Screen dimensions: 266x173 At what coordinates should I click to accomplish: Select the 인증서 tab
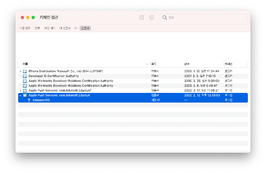(85, 28)
